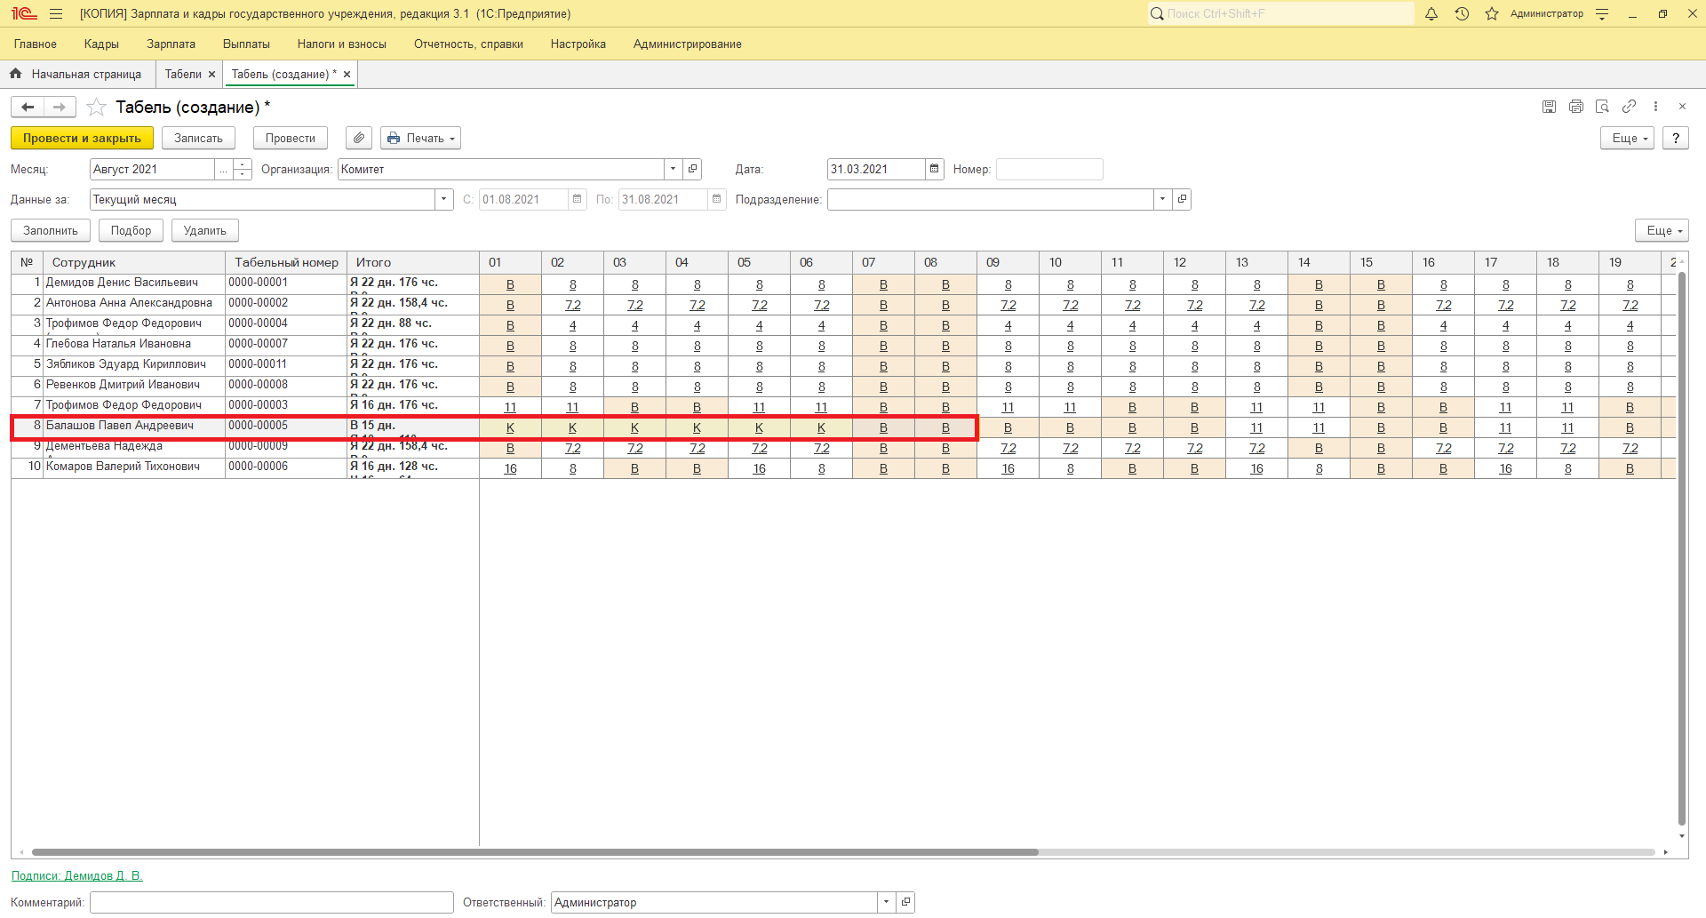Click the Заполнить button
This screenshot has height=918, width=1706.
(51, 231)
